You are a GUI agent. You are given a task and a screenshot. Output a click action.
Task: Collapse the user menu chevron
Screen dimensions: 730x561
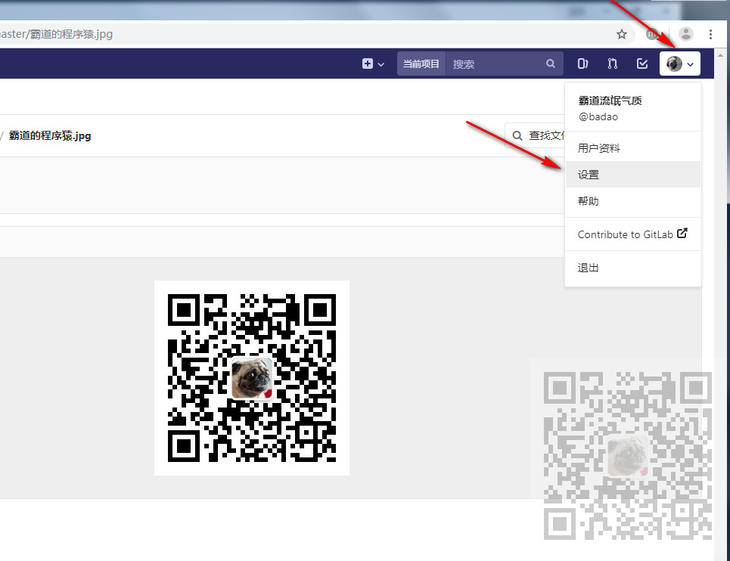click(691, 65)
